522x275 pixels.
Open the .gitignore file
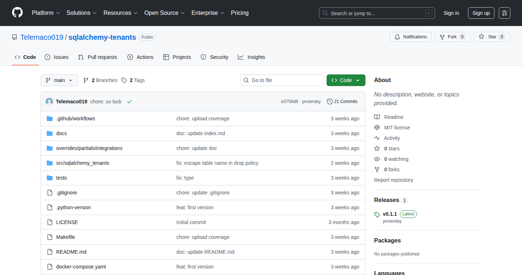[67, 193]
